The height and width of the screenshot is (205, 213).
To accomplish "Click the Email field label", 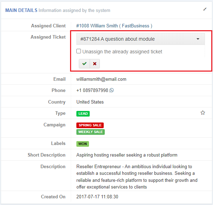I will click(59, 79).
